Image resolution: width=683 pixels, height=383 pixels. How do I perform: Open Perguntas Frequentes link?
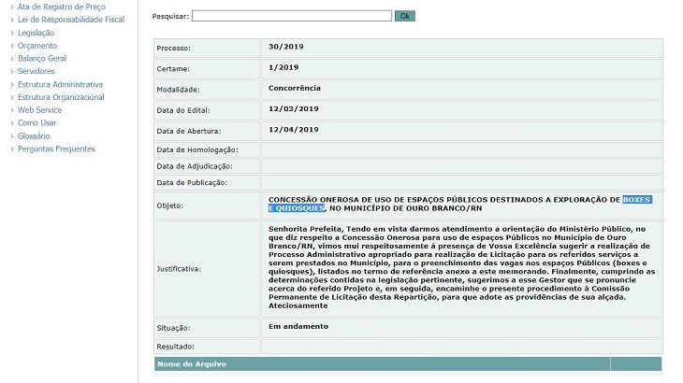click(56, 149)
